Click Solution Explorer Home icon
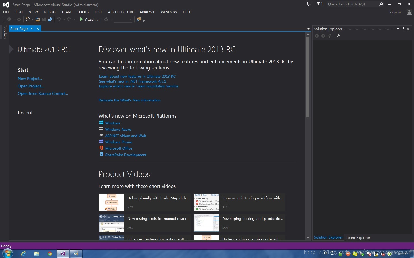The image size is (414, 258). pos(329,36)
